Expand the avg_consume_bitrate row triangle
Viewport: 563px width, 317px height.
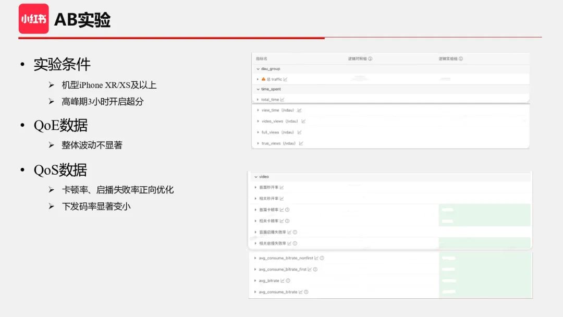pos(255,292)
